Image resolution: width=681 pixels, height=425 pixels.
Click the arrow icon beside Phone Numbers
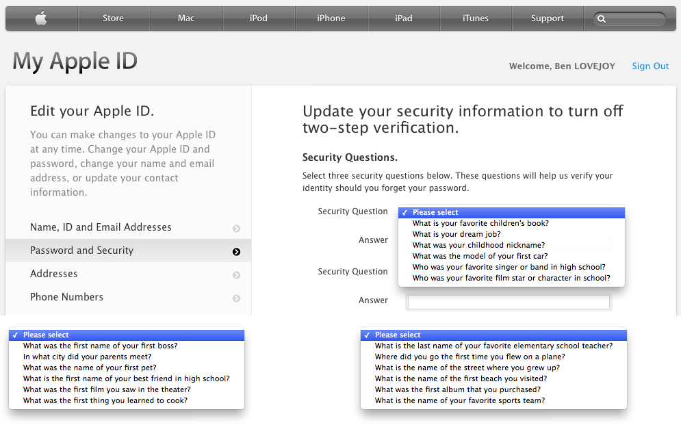coord(236,298)
